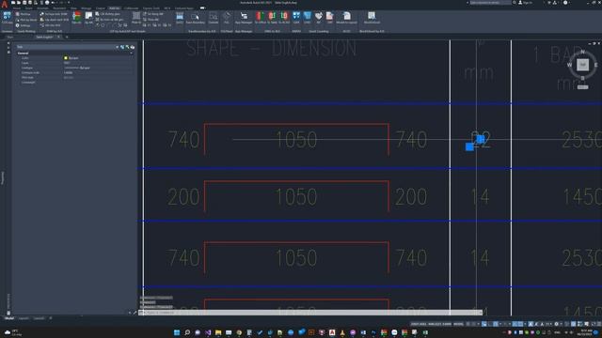602x338 pixels.
Task: Click the colorful red-green large ribbon icon
Action: 77,17
